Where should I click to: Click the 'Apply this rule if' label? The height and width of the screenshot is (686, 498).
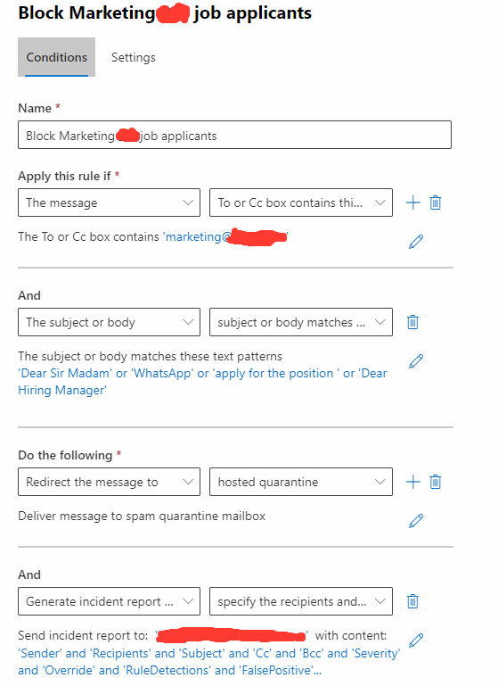64,176
